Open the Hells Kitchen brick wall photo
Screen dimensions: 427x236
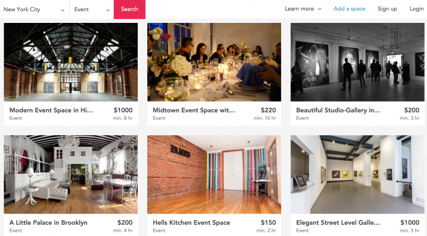click(214, 175)
